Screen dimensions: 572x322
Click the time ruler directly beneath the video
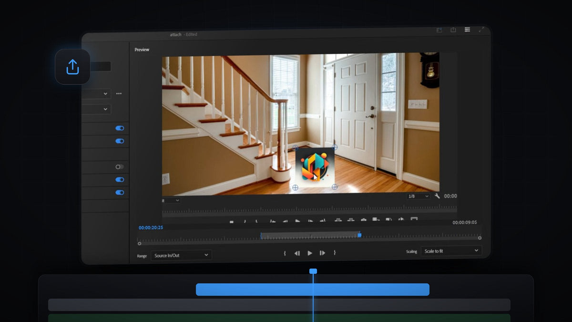pyautogui.click(x=309, y=209)
